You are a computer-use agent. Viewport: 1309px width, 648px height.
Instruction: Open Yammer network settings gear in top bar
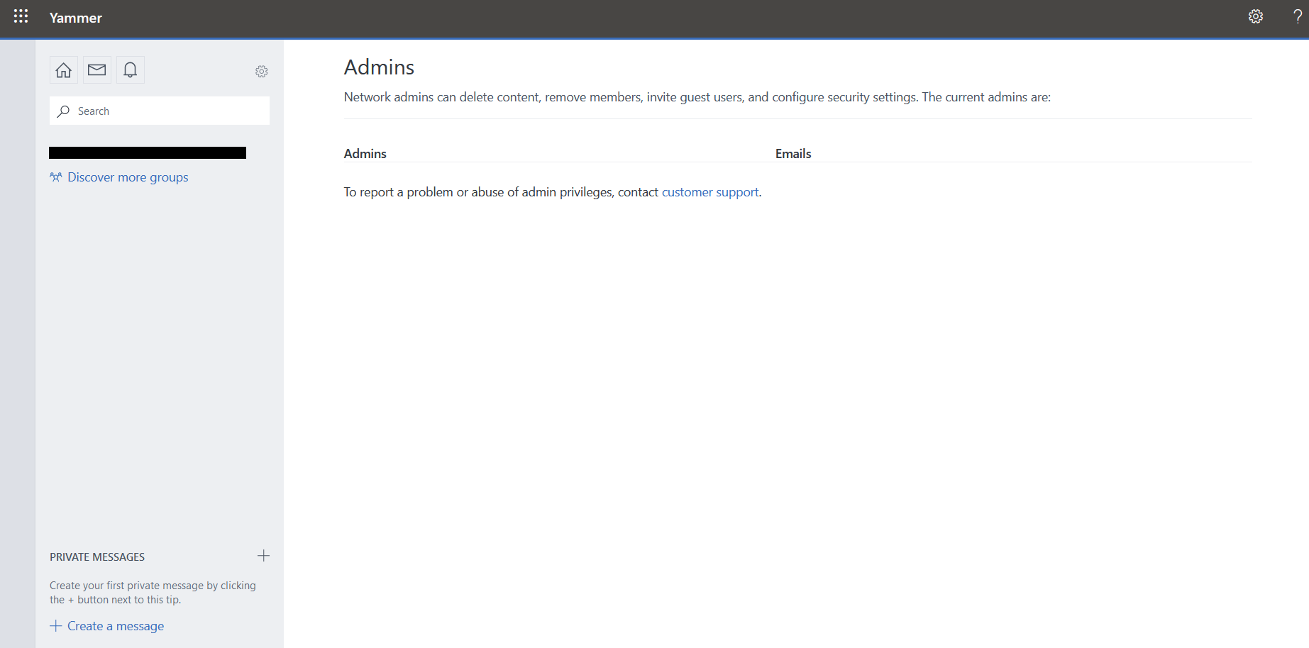[1255, 16]
